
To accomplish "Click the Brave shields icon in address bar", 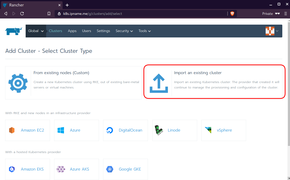I will [232, 14].
